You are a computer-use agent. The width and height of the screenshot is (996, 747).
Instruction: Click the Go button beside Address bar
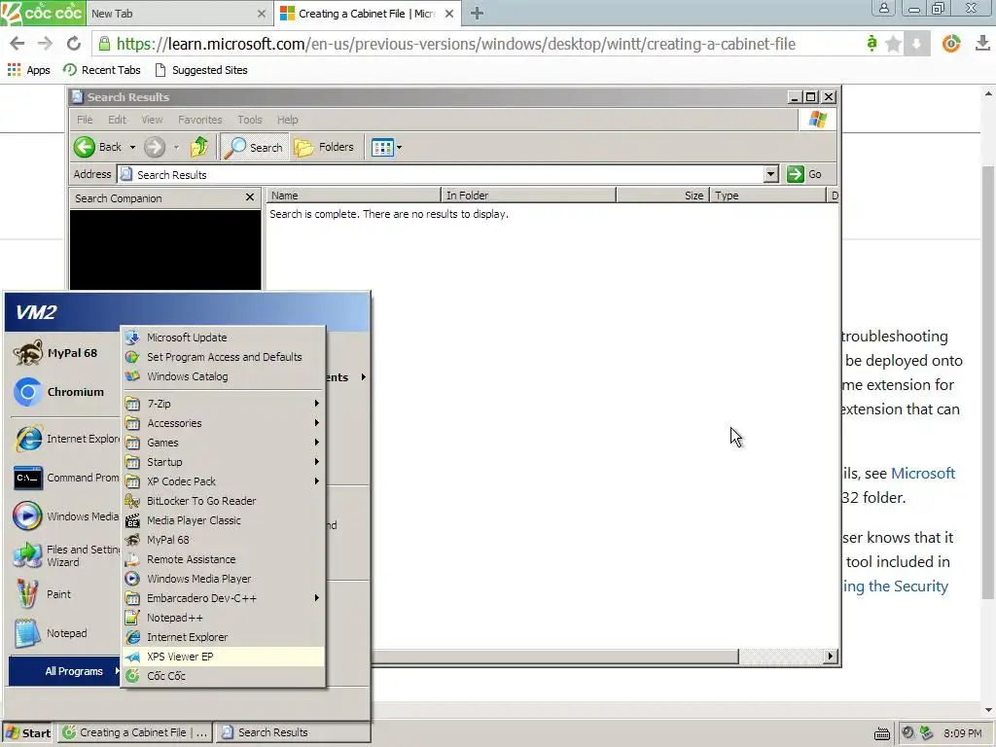(x=804, y=174)
